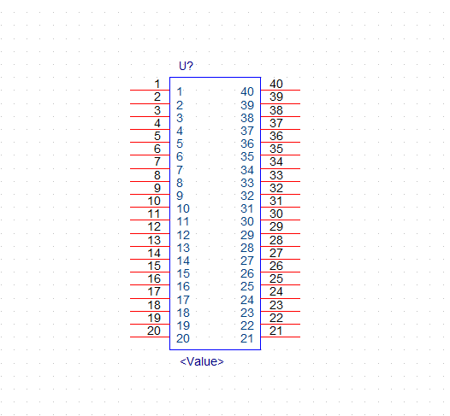Click the blue pin name 31 inside body

[x=247, y=209]
